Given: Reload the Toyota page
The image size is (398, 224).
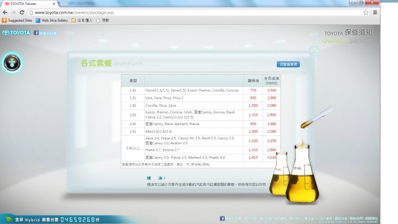Looking at the screenshot, I should 22,12.
